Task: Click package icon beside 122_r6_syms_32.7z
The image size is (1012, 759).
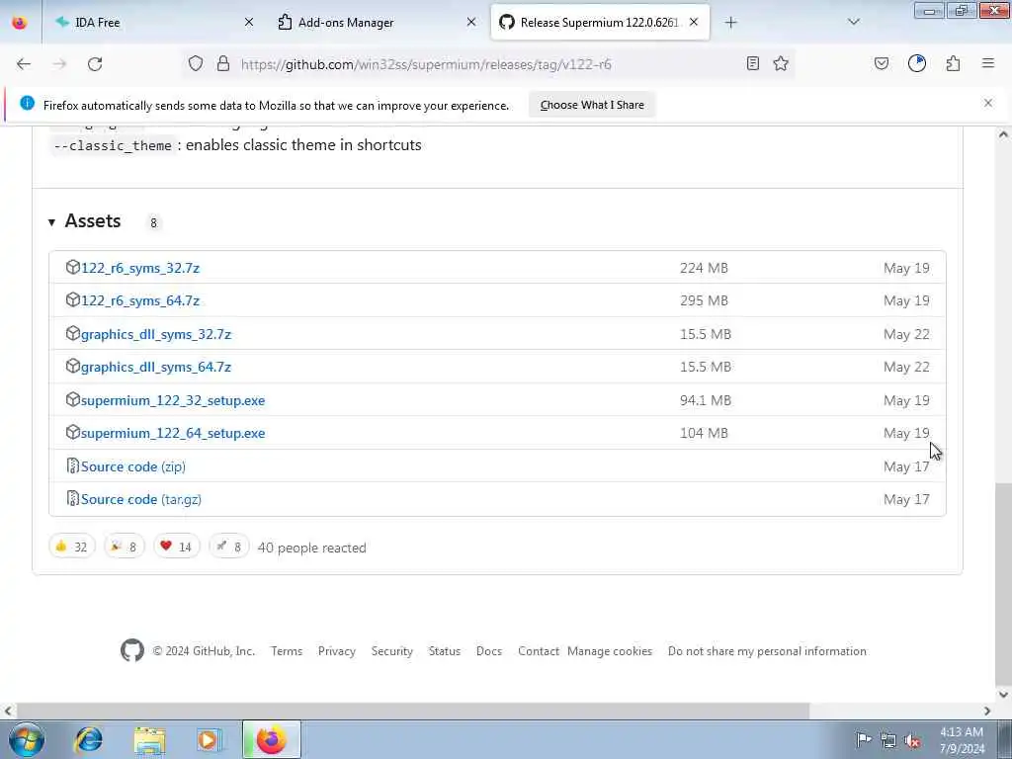Action: click(72, 267)
